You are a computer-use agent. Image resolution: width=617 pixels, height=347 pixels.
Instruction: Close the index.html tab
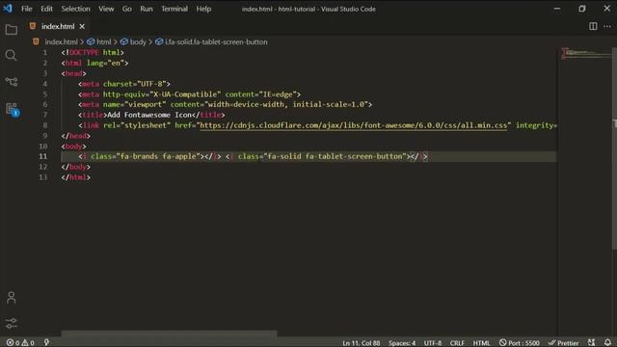click(82, 26)
